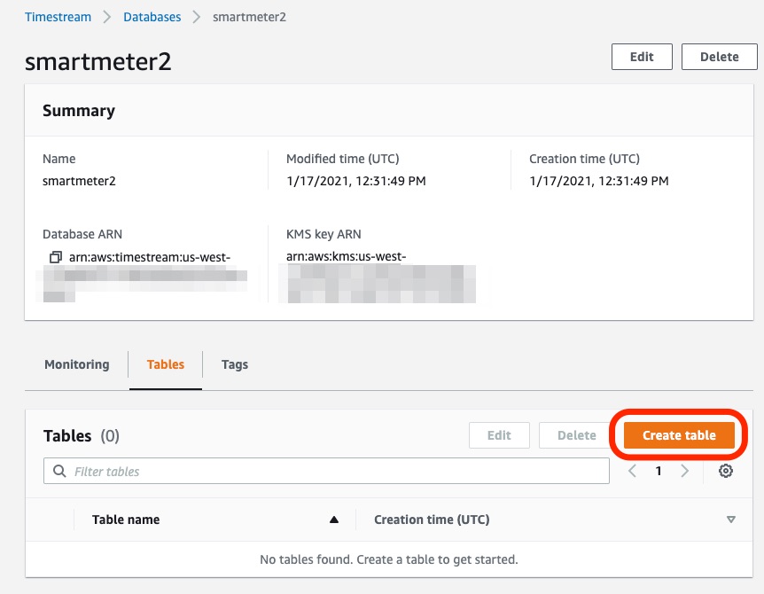764x594 pixels.
Task: Click the magnifying glass in the filter field
Action: pyautogui.click(x=58, y=471)
